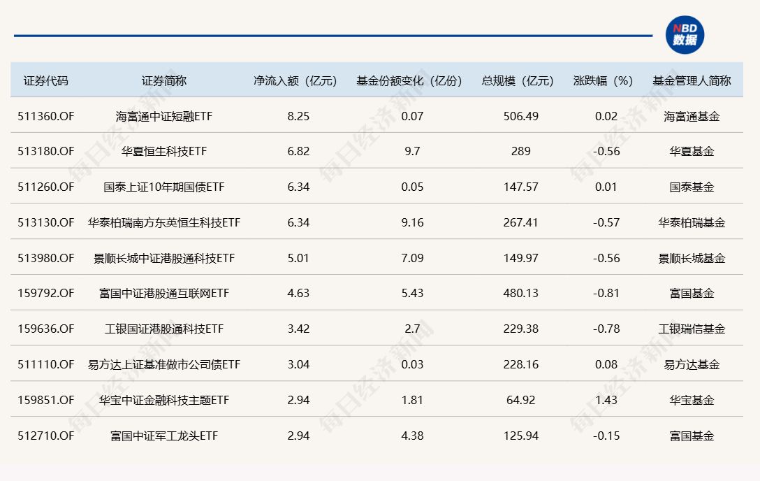Select code 159792.OF
Image resolution: width=760 pixels, height=481 pixels.
pyautogui.click(x=46, y=294)
